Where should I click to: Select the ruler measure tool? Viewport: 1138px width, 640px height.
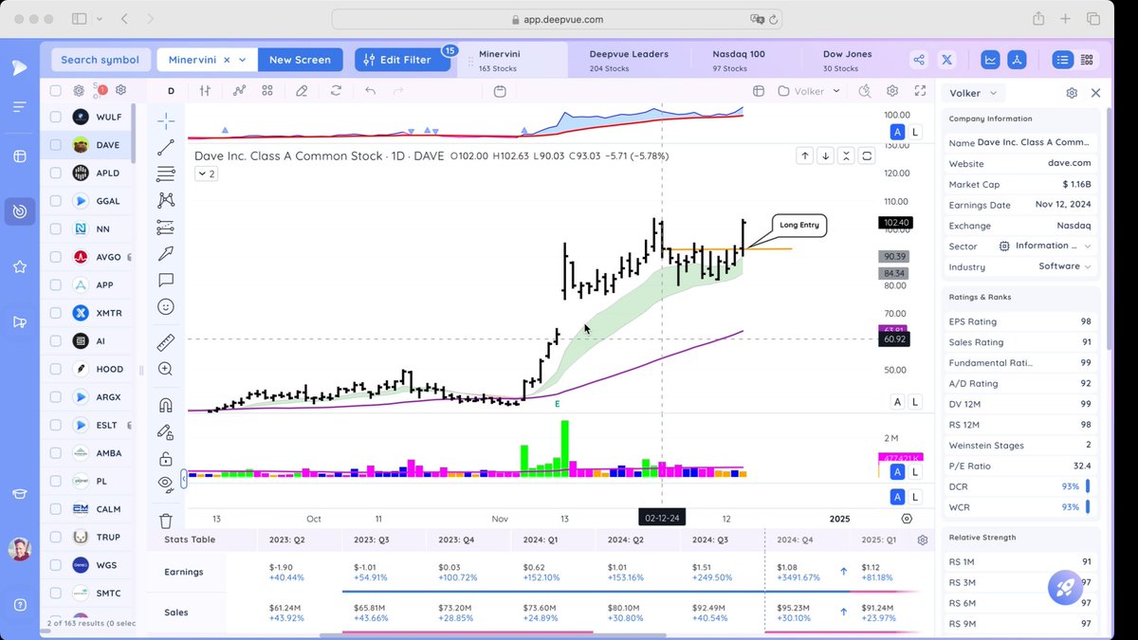166,342
